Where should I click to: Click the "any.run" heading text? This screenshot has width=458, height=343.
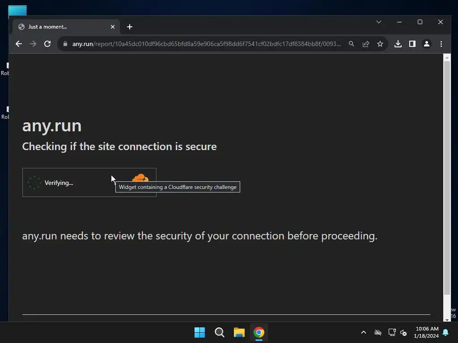52,126
